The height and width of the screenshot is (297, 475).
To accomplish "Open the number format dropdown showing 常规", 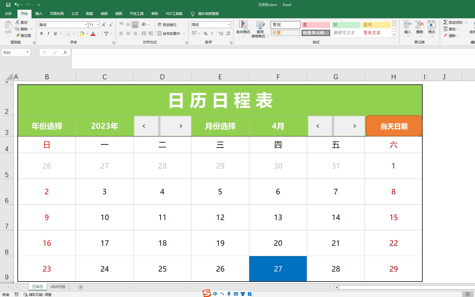I will (x=228, y=25).
